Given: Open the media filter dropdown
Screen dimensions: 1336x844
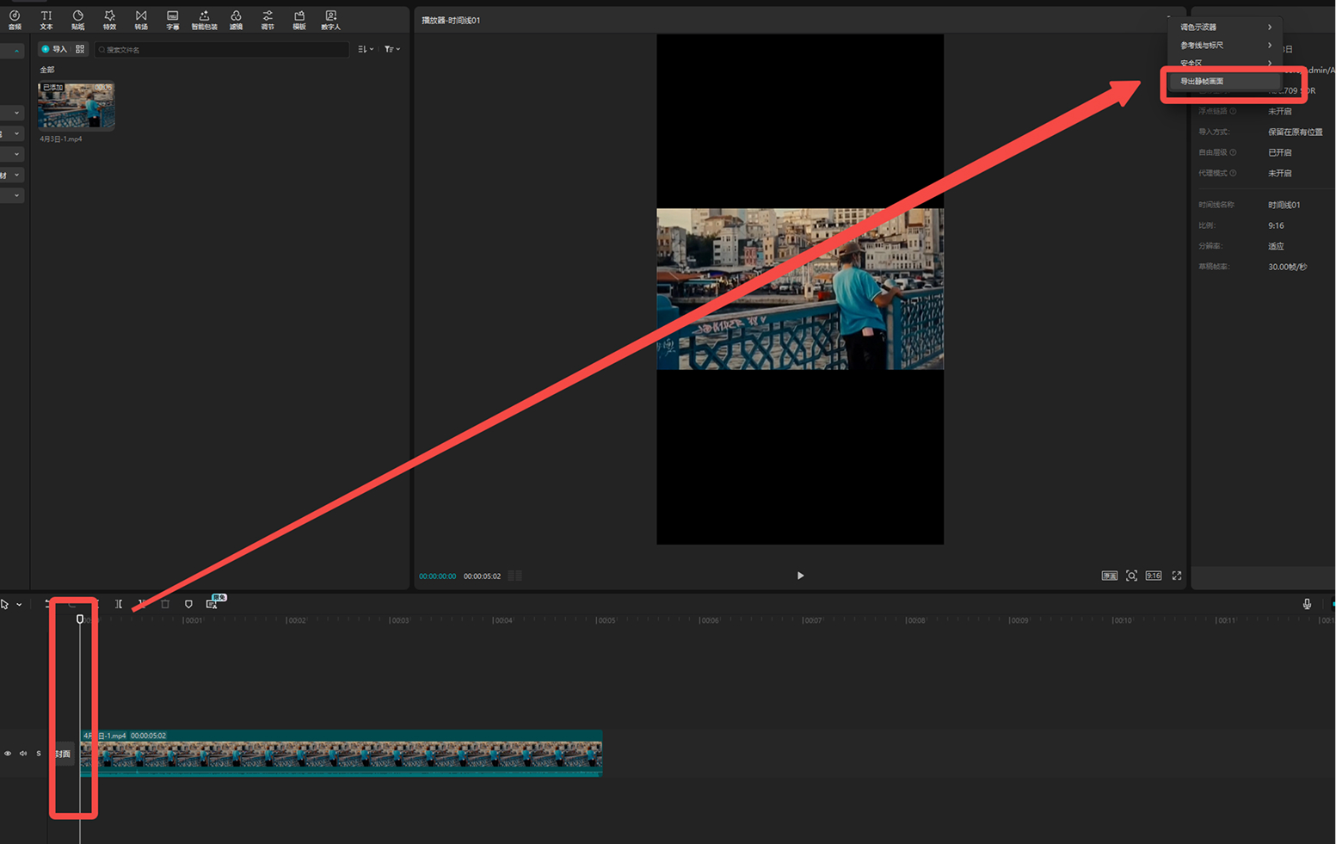Looking at the screenshot, I should pyautogui.click(x=391, y=50).
